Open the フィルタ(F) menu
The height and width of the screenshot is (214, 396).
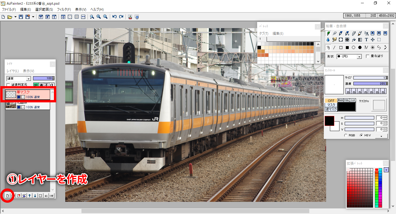[64, 10]
